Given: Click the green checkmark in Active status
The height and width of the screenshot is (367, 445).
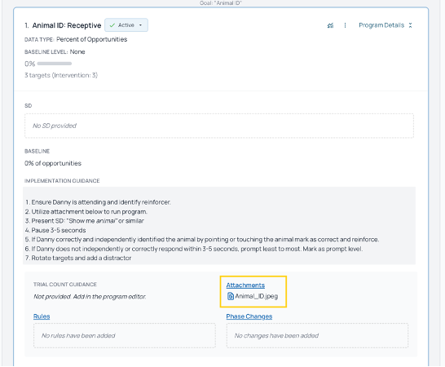Looking at the screenshot, I should point(112,25).
